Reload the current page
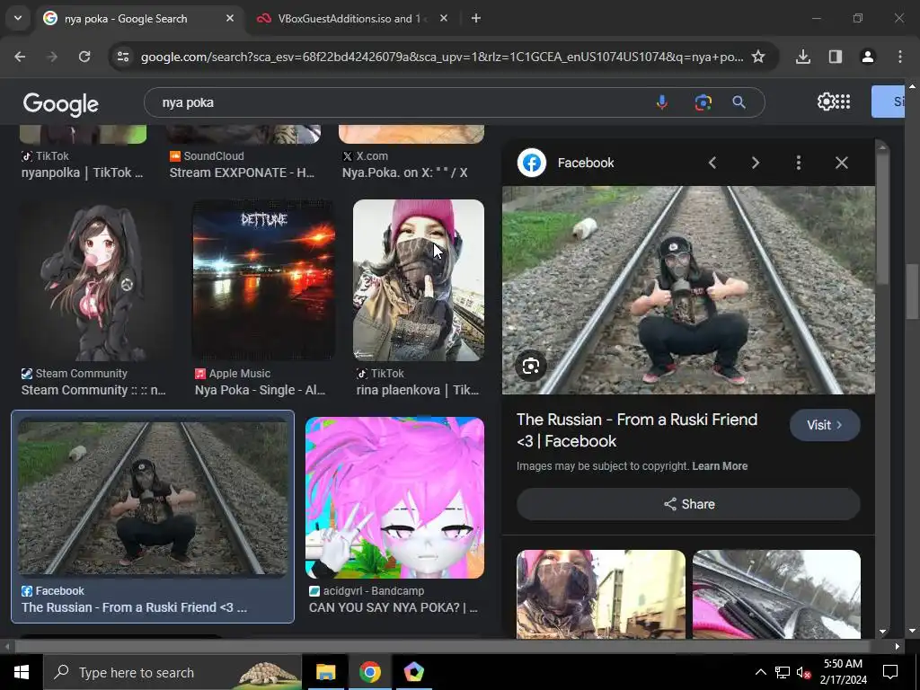The width and height of the screenshot is (920, 690). pyautogui.click(x=84, y=57)
